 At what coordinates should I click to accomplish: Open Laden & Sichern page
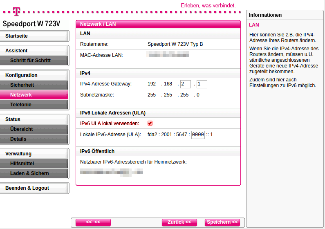click(x=34, y=173)
